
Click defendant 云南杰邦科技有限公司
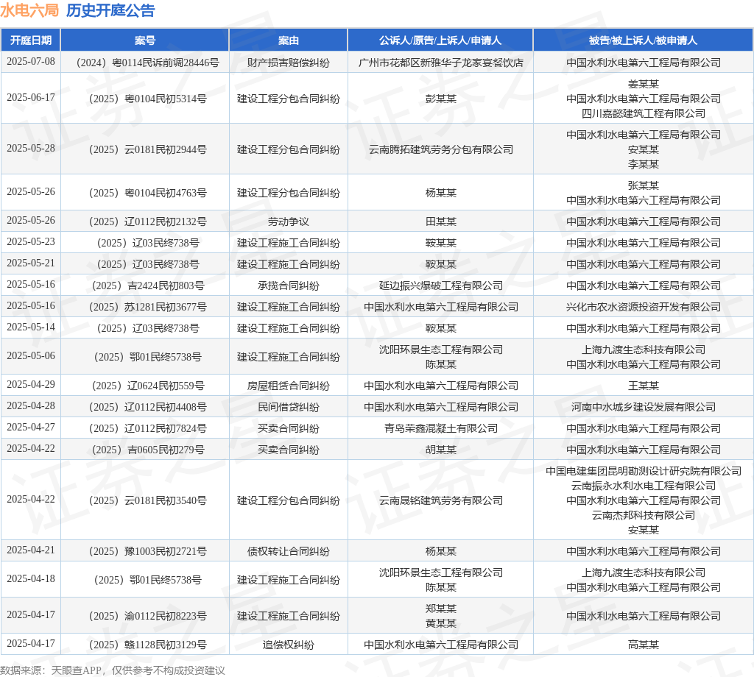(644, 516)
